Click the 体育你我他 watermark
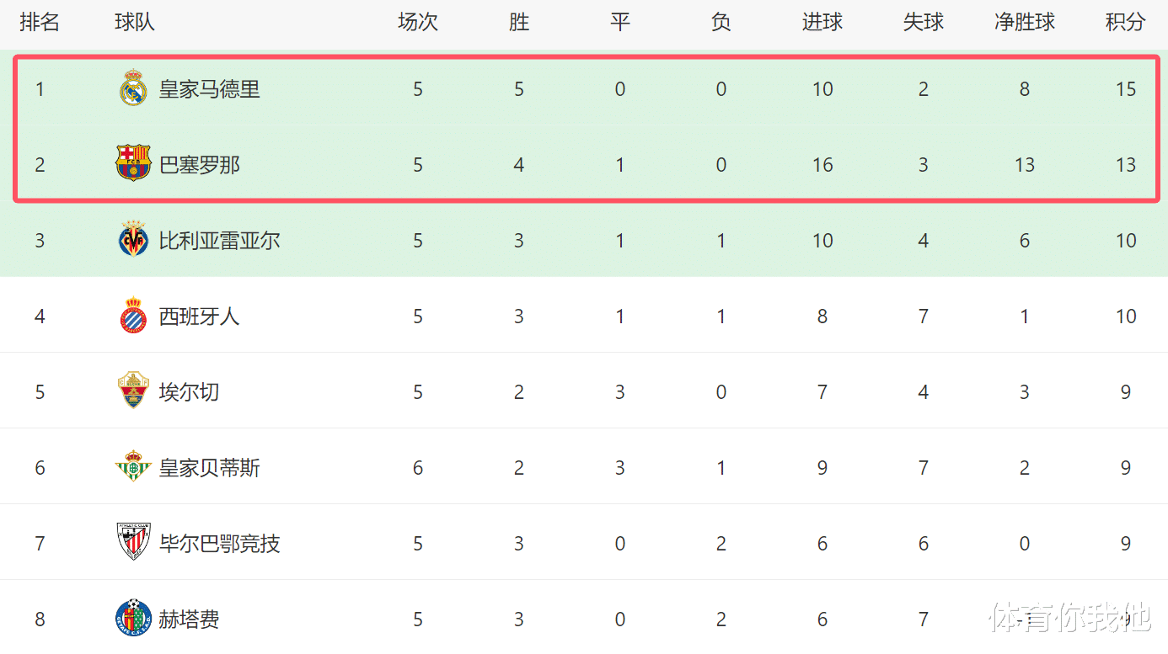This screenshot has width=1168, height=654. point(1070,617)
